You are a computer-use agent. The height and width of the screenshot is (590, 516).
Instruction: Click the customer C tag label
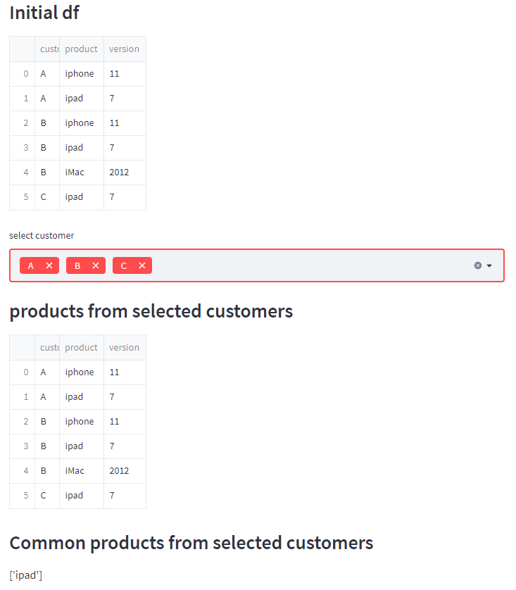point(124,265)
